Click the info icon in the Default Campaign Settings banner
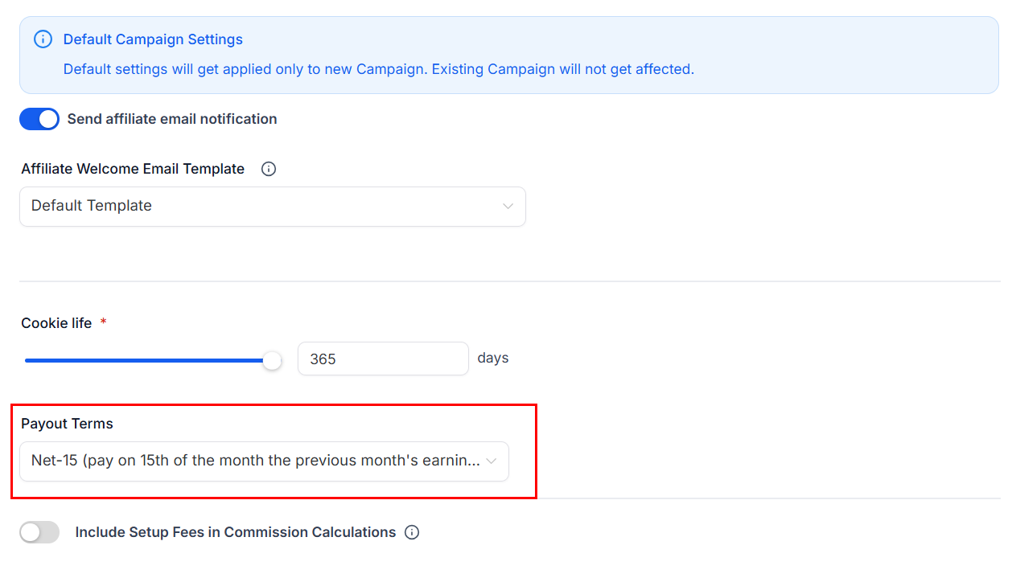Screen dimensions: 1012x574 [43, 39]
